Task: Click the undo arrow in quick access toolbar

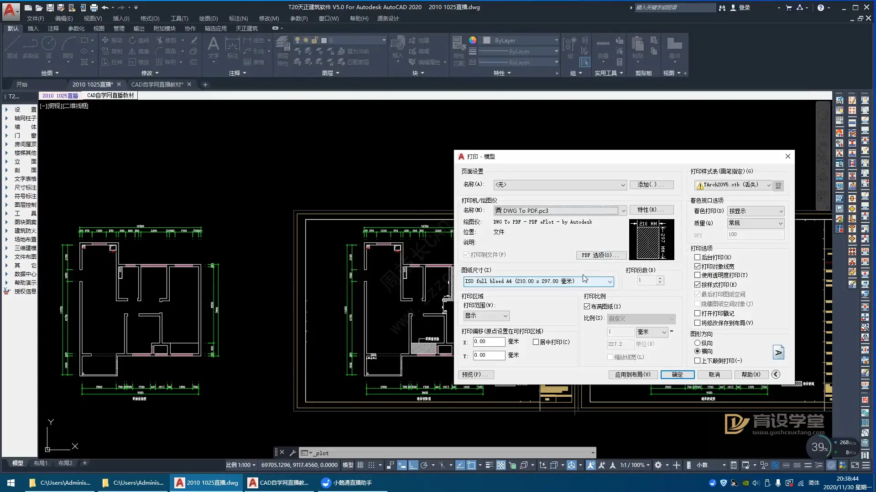Action: point(105,7)
